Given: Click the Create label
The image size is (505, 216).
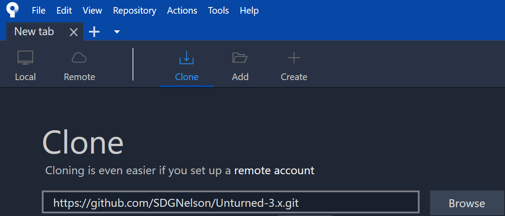Looking at the screenshot, I should tap(294, 77).
